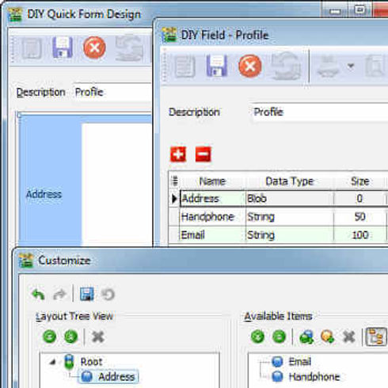Click Address label in form design canvas
The height and width of the screenshot is (388, 388).
[x=44, y=195]
